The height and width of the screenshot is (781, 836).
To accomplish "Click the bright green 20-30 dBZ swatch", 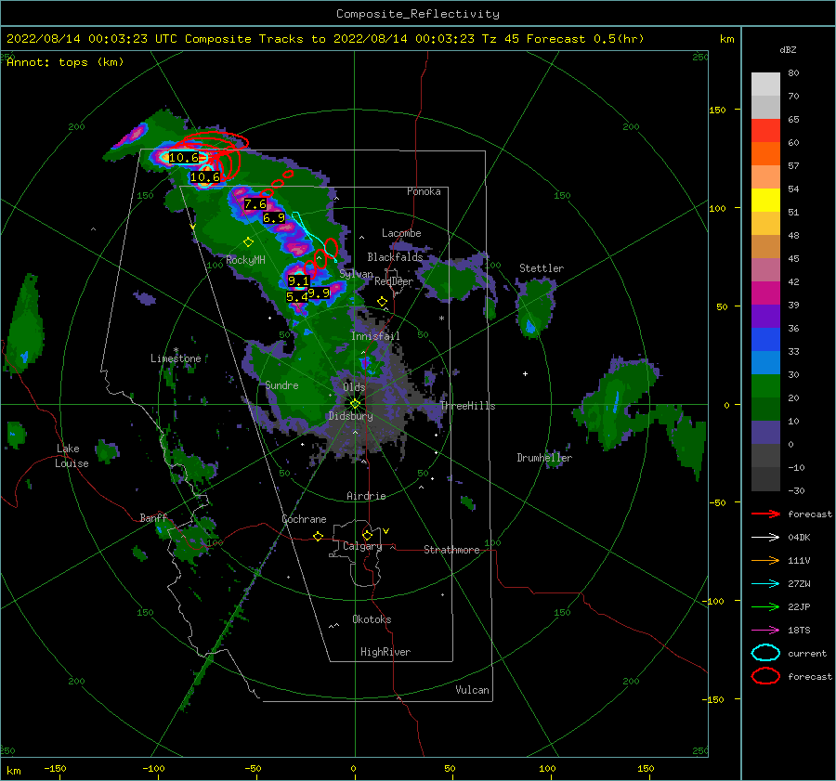I will pyautogui.click(x=765, y=386).
